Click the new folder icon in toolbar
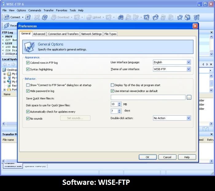The image size is (215, 191). point(155,17)
